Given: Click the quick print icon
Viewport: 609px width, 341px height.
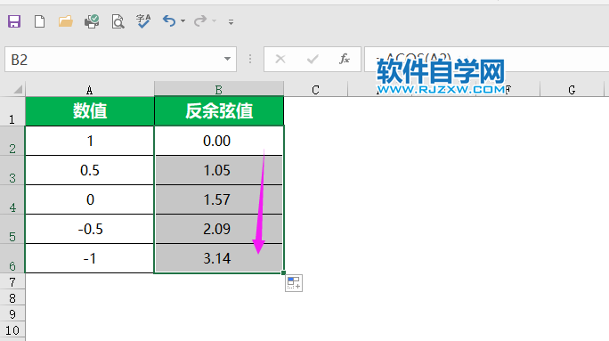Looking at the screenshot, I should click(x=92, y=21).
